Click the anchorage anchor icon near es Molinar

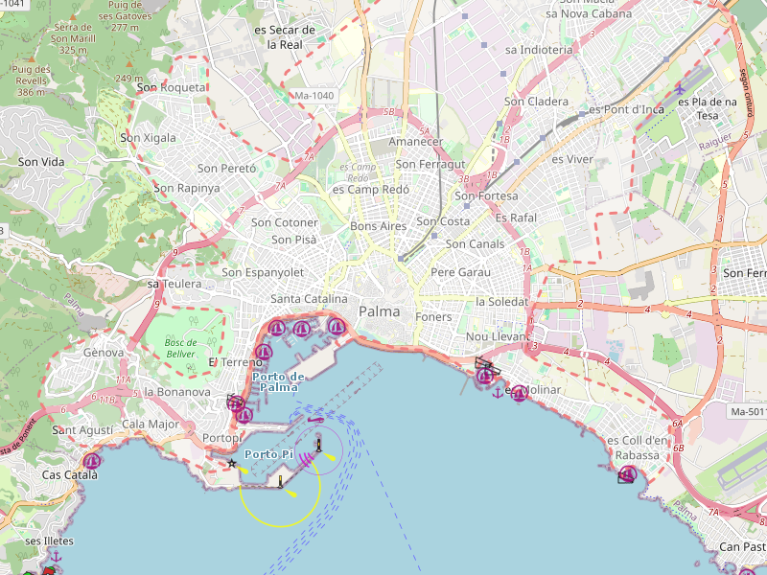click(497, 392)
